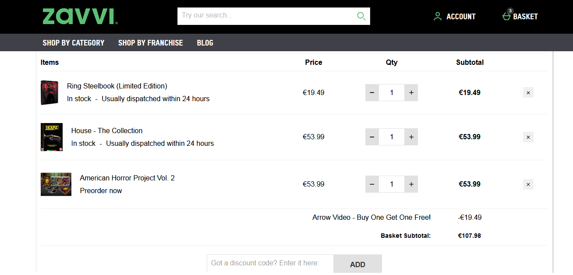Open American Horror Project Vol. 2 thumbnail
Image resolution: width=573 pixels, height=275 pixels.
pyautogui.click(x=56, y=184)
